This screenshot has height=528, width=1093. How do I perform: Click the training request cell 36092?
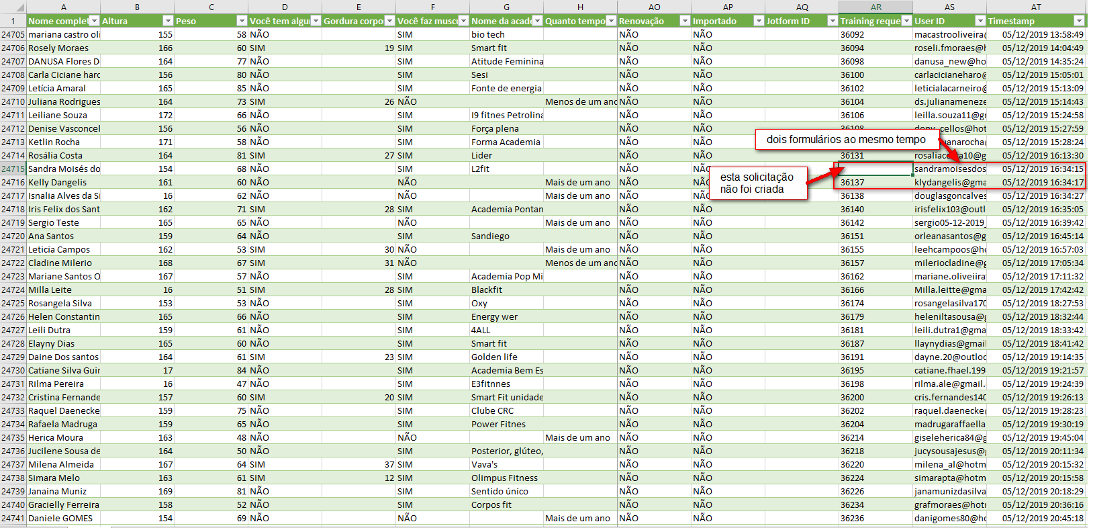point(876,34)
